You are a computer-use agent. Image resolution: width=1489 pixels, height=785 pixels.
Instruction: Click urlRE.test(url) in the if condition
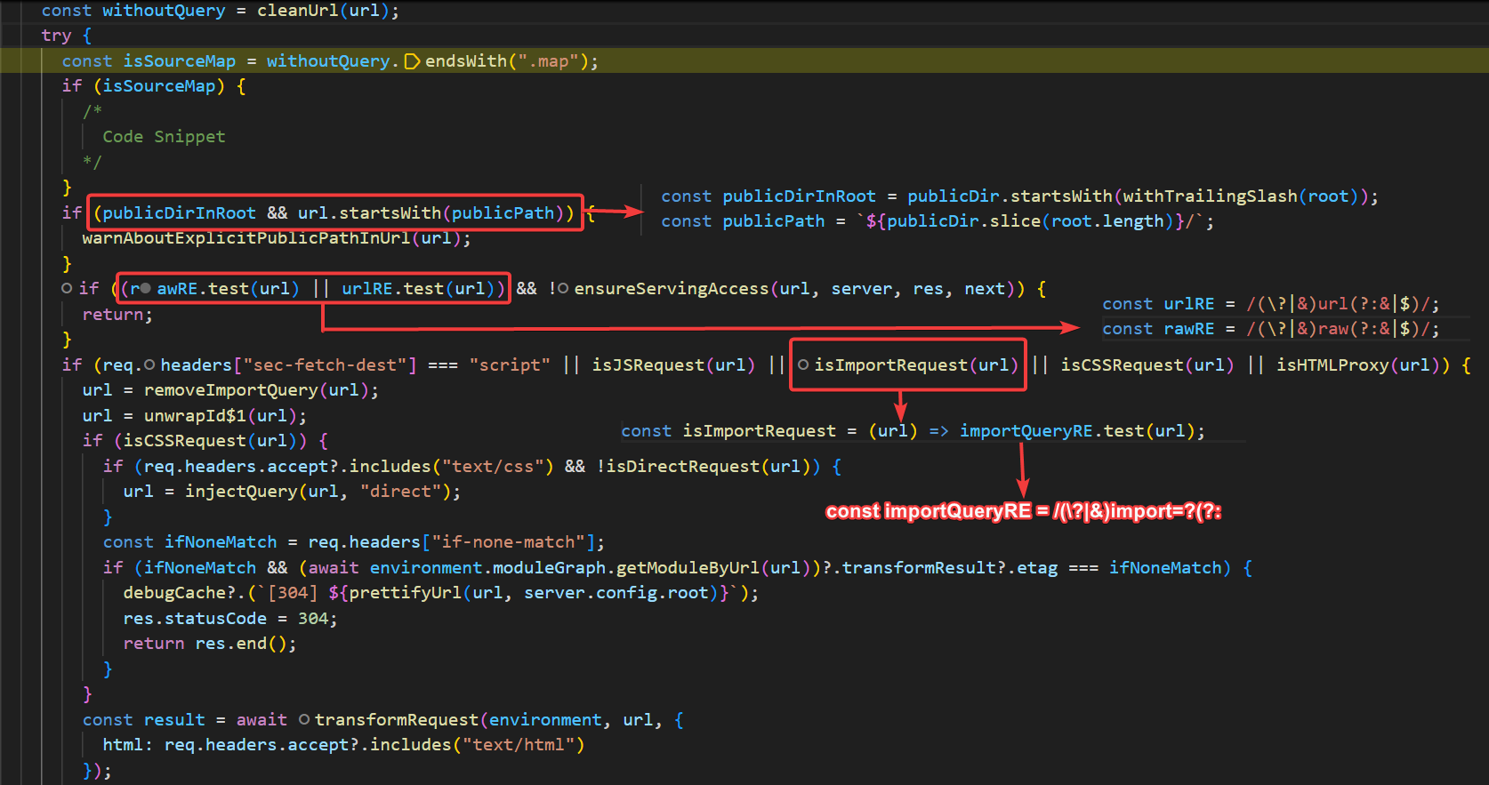click(418, 289)
